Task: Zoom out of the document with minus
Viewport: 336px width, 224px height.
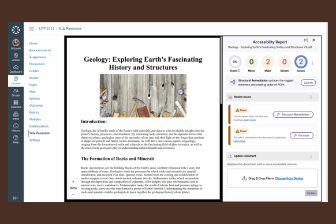Action: [x=73, y=195]
